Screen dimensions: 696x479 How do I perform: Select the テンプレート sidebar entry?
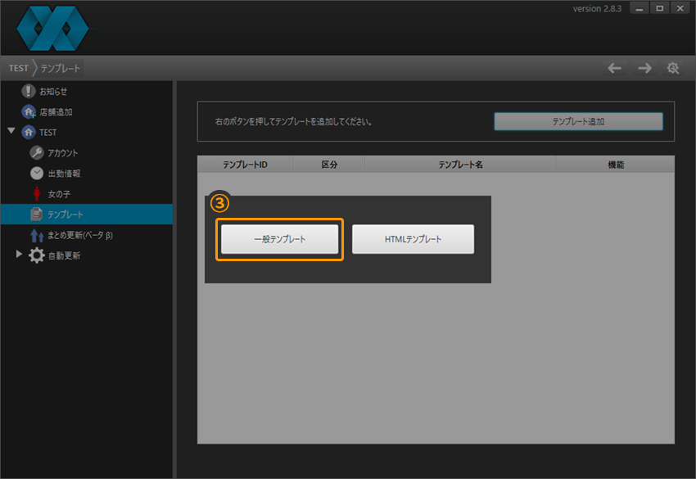pos(87,215)
